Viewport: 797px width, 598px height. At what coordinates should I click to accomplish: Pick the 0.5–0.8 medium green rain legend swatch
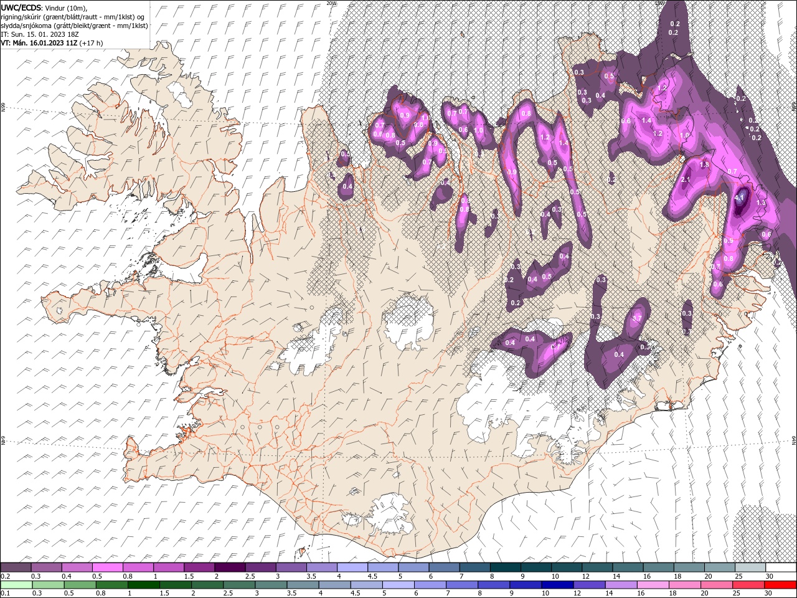[80, 584]
